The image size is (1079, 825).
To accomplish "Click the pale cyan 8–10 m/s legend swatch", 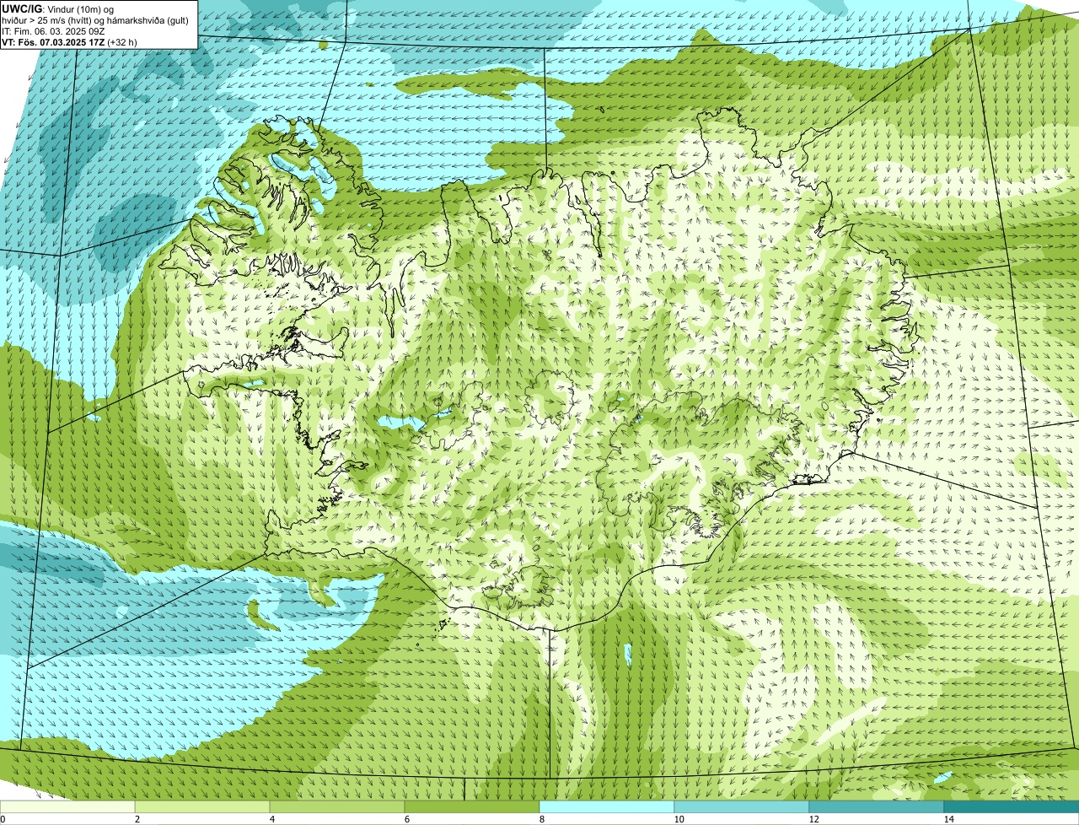I will coord(607,806).
